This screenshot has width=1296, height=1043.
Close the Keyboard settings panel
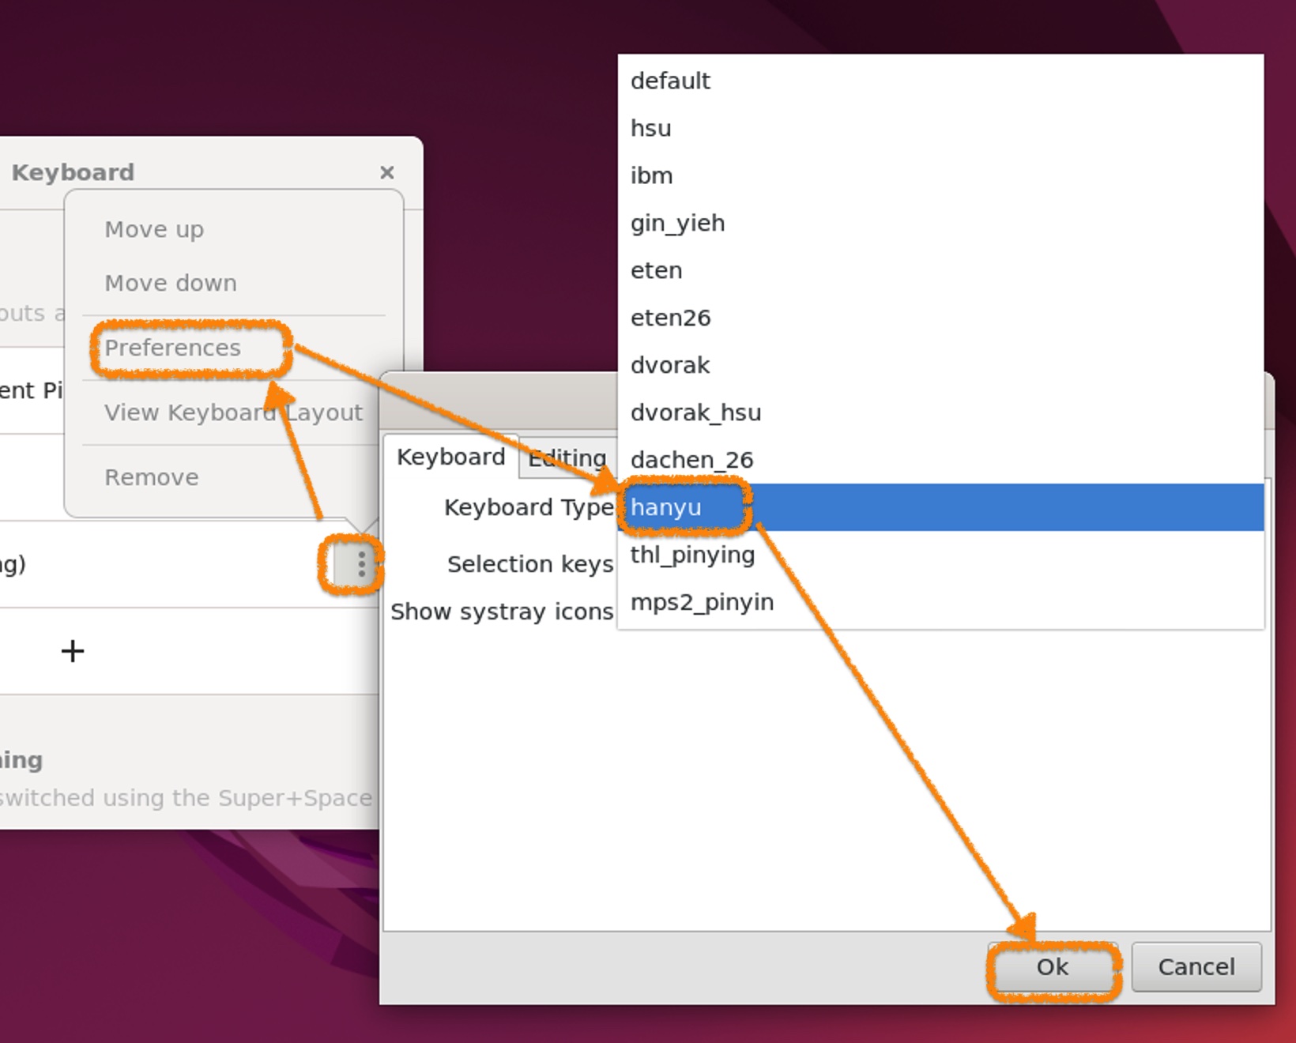click(x=386, y=172)
